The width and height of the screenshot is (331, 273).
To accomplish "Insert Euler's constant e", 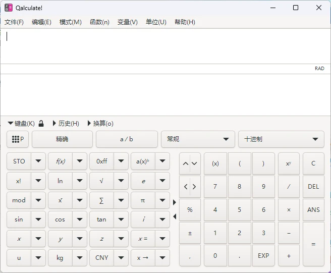I will (143, 181).
